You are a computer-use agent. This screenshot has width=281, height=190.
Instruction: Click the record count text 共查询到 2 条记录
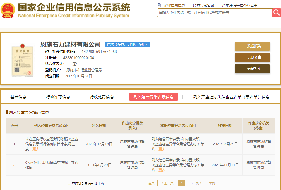(81, 184)
